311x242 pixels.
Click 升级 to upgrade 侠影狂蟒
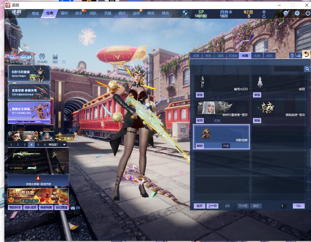(226, 146)
